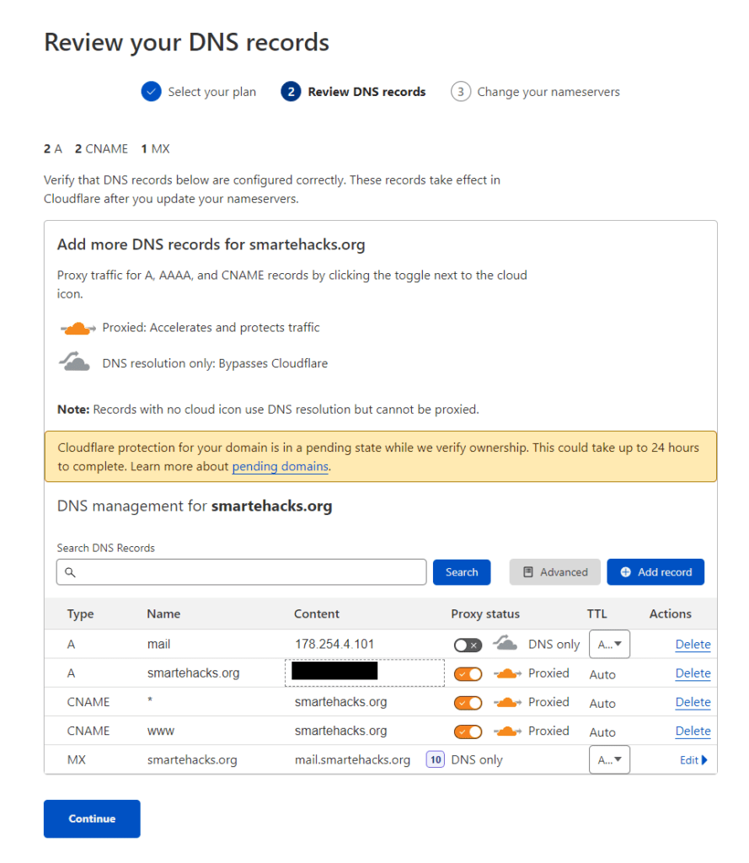Click the Proxy status column header
The width and height of the screenshot is (749, 863).
485,614
